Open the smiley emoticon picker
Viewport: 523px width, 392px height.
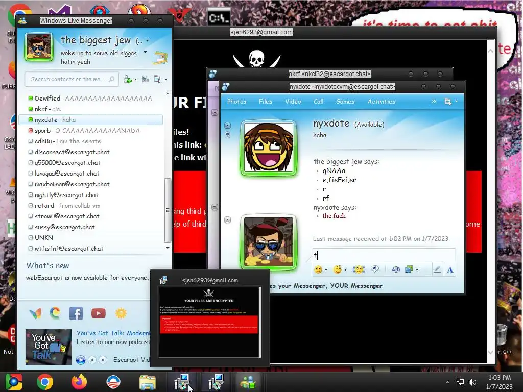pyautogui.click(x=318, y=269)
